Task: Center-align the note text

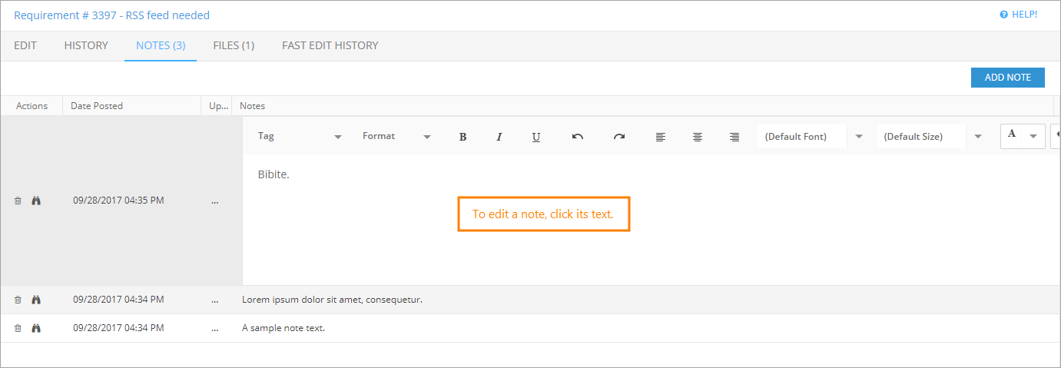Action: pyautogui.click(x=698, y=137)
